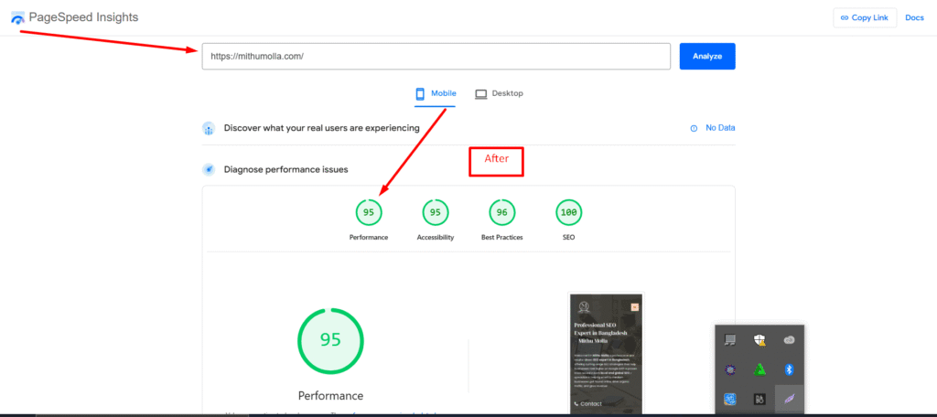Jump to the Performance 95 score gauge
937x417 pixels.
point(369,212)
